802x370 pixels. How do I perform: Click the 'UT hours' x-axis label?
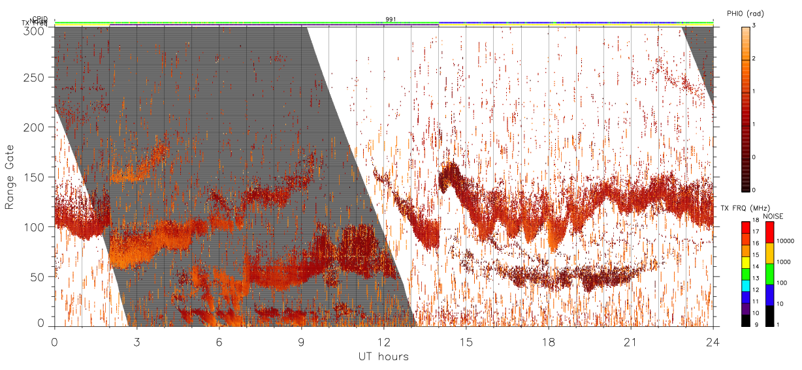[x=383, y=356]
